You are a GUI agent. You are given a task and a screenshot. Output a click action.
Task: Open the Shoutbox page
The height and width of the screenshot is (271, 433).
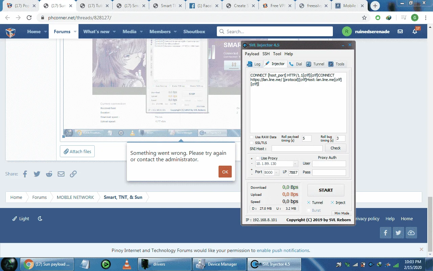pos(194,32)
